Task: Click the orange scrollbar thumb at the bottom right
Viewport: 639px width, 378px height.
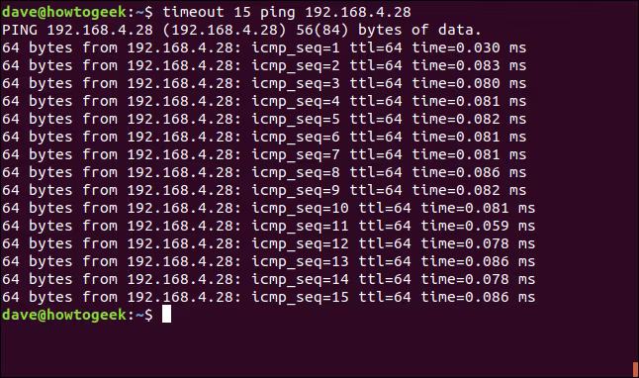Action: 635,369
